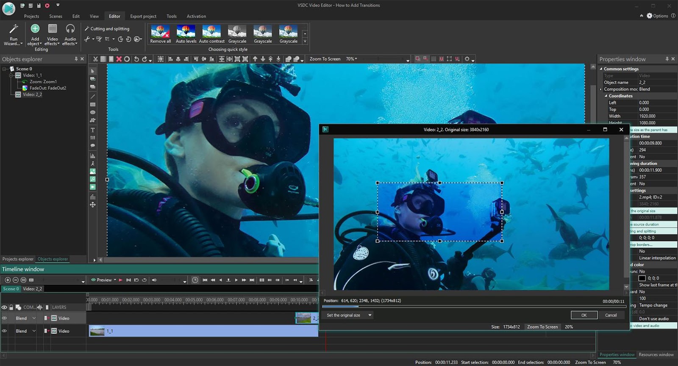Click Zoom To Screen in editor toolbar
The image size is (678, 366).
pos(325,59)
